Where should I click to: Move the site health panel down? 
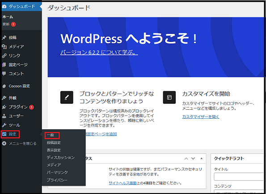tap(193, 159)
